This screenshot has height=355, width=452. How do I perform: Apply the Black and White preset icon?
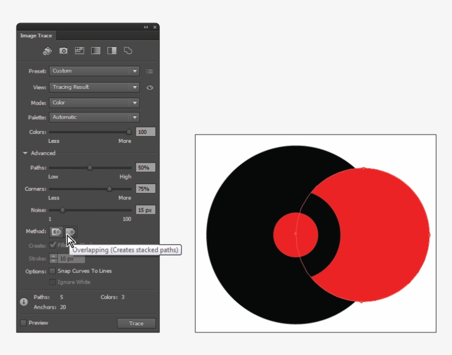coord(112,51)
